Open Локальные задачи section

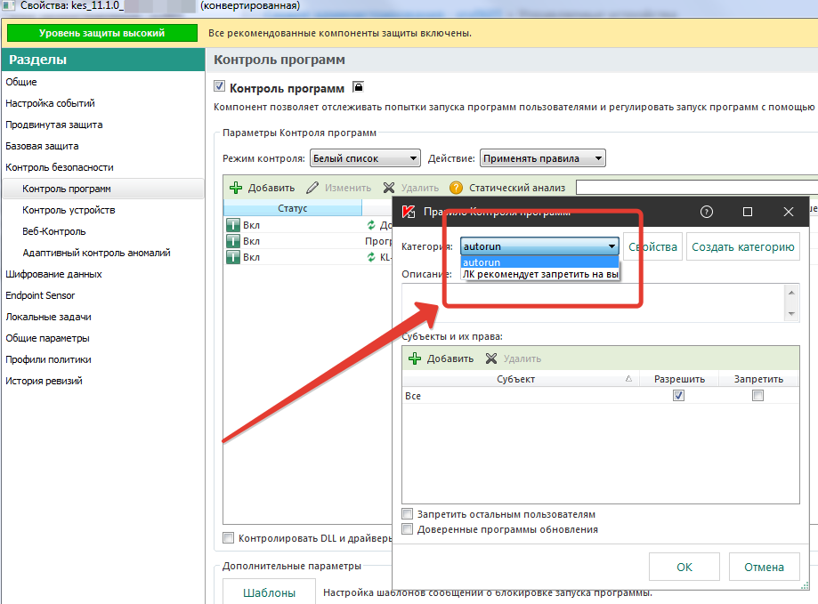tap(48, 317)
